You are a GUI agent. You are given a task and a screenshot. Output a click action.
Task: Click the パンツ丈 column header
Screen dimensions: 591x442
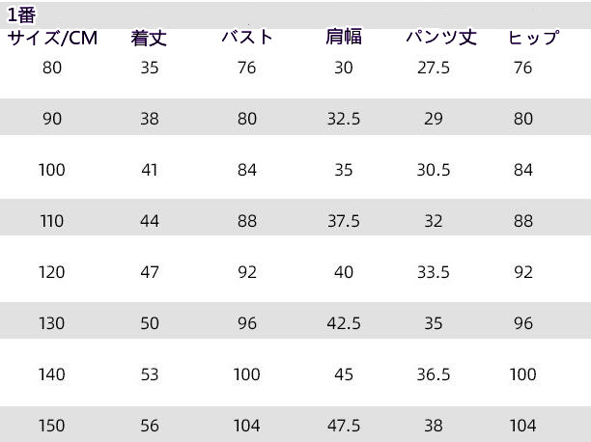[441, 37]
